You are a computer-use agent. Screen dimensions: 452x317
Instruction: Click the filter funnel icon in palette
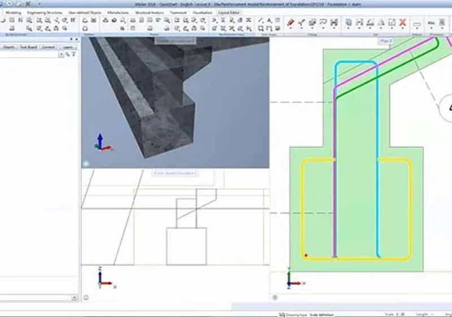coord(74,54)
